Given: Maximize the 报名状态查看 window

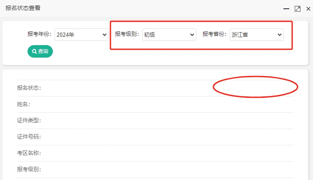Looking at the screenshot, I should pos(298,9).
